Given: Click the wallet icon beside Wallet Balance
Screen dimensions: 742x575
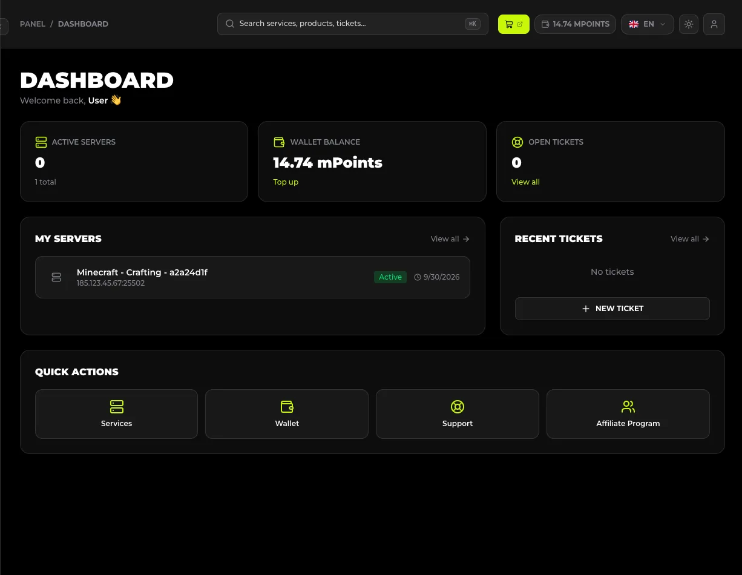Looking at the screenshot, I should click(279, 142).
